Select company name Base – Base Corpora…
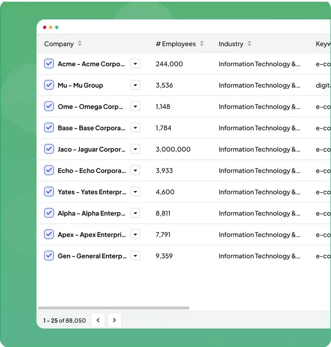The image size is (331, 347). click(91, 128)
